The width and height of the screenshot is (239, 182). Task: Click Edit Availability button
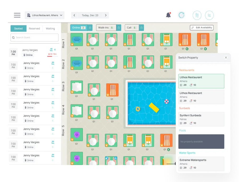point(202,28)
